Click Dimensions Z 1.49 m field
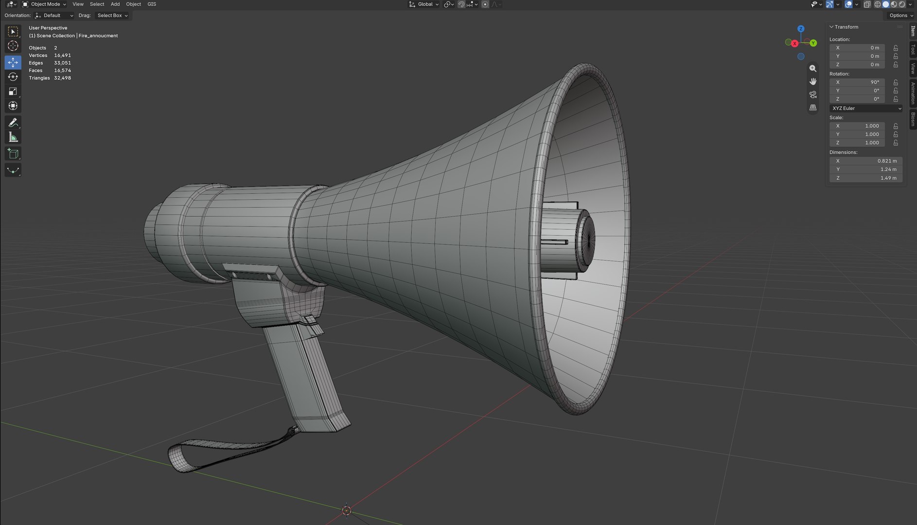917x525 pixels. [x=866, y=178]
